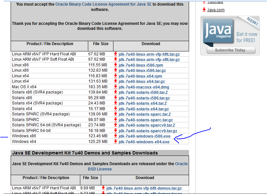Click download icon beside jdk-7u40-solaris-sparc.tar.gz
This screenshot has height=194, width=267.
click(115, 120)
